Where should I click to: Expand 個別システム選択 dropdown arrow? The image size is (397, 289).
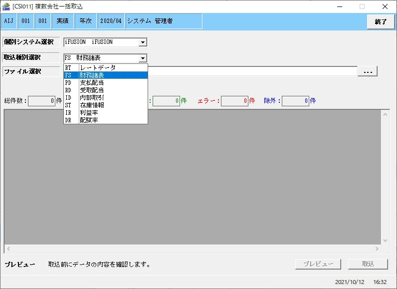143,42
